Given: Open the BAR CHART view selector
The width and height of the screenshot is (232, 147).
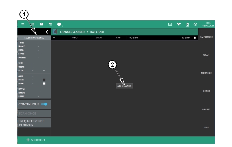Looking at the screenshot, I should pyautogui.click(x=98, y=32).
